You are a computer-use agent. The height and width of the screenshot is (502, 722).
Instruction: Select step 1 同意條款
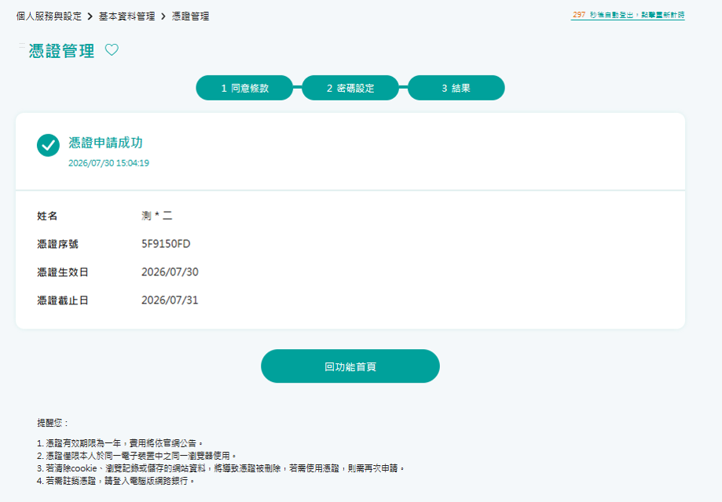[244, 88]
